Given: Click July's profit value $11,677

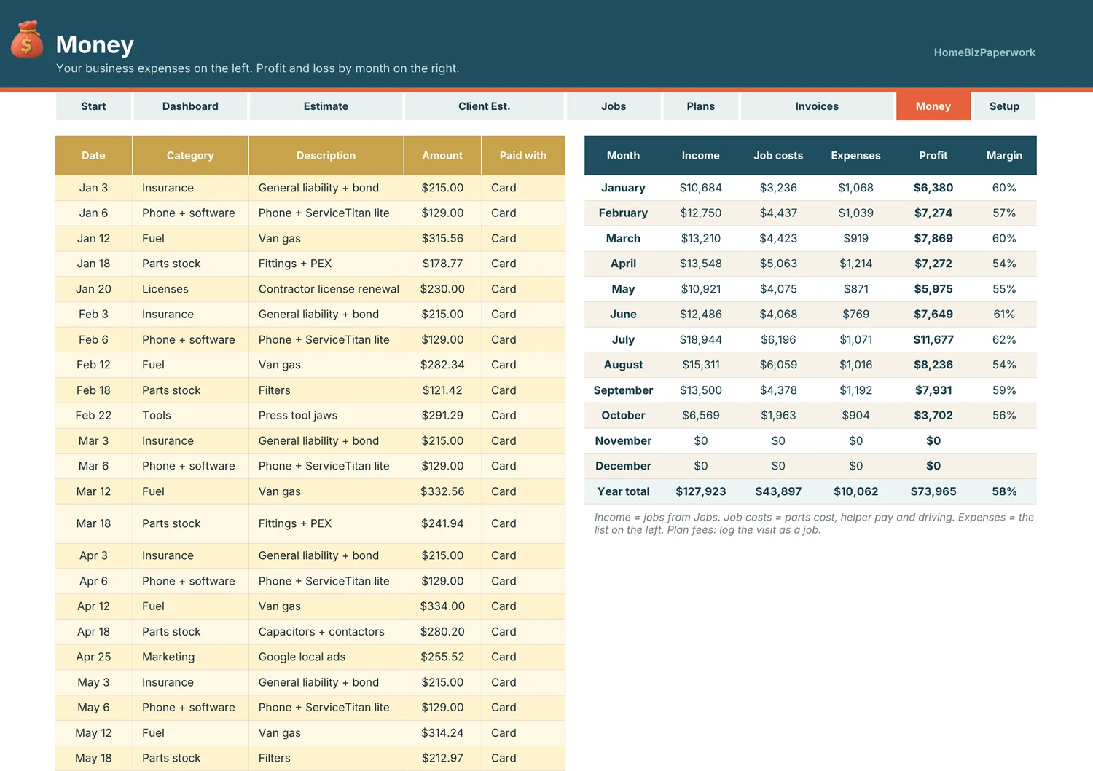Looking at the screenshot, I should coord(933,339).
